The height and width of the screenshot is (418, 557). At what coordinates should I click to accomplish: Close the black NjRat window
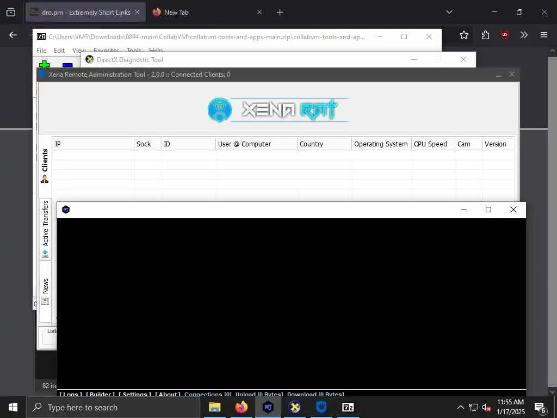click(513, 210)
